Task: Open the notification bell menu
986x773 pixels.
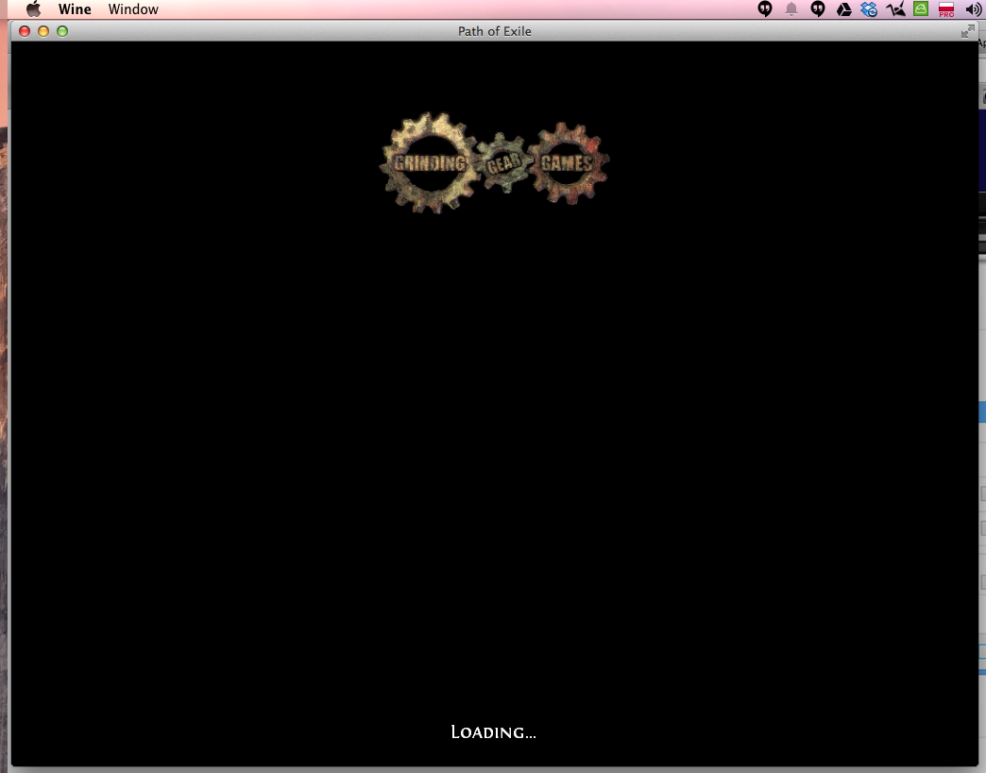Action: coord(791,8)
